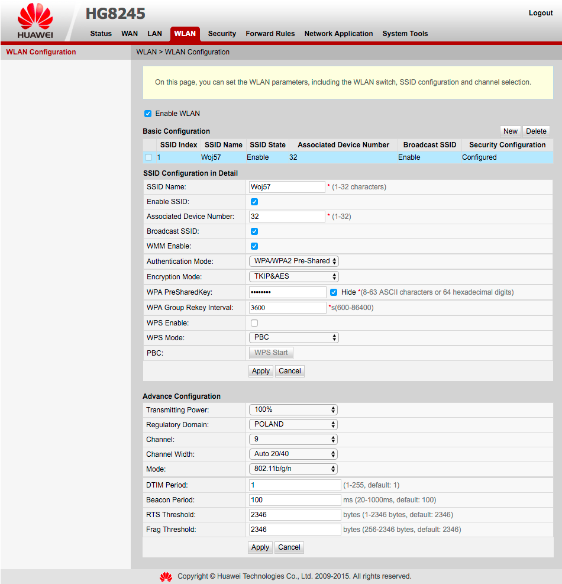Open the Regulatory Domain dropdown
Image resolution: width=562 pixels, height=584 pixels.
click(293, 424)
